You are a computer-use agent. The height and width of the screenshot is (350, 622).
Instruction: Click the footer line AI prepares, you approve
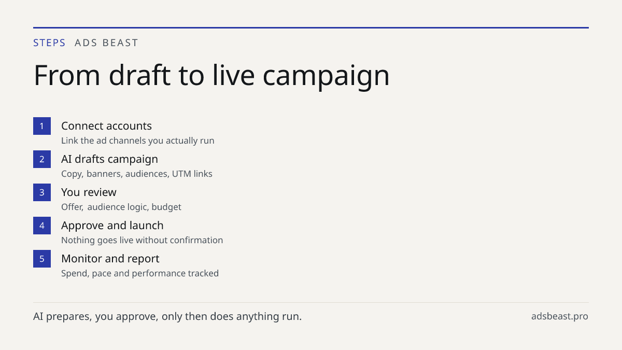(167, 316)
